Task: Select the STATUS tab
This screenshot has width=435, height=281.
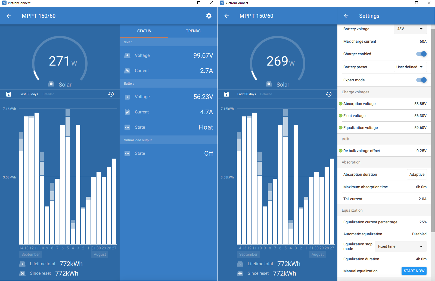Action: [x=144, y=31]
